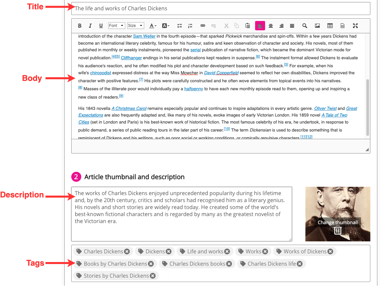Insert an image via toolbar
This screenshot has height=286, width=380.
pyautogui.click(x=317, y=26)
